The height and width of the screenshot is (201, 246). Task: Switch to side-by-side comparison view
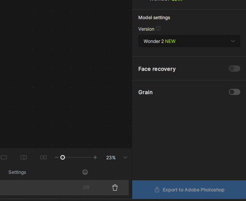tap(44, 157)
